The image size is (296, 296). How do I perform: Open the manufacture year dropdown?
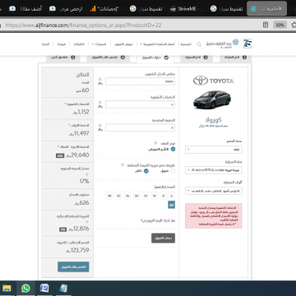(214, 150)
